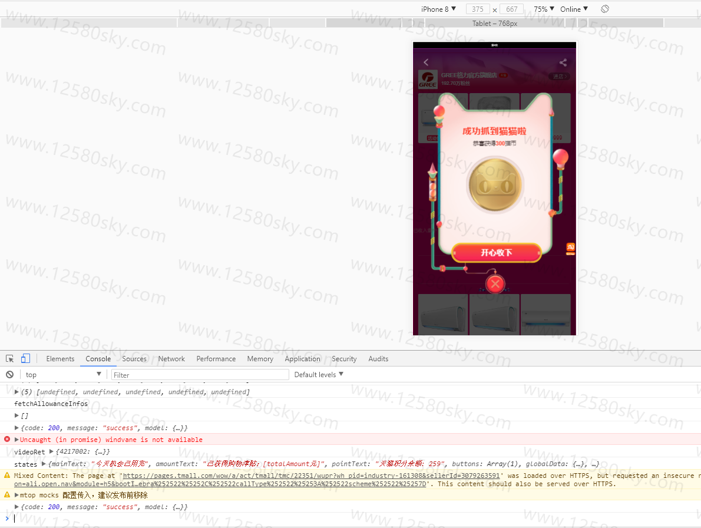This screenshot has width=701, height=528.
Task: Tap the middle air conditioner thumbnail at bottom
Action: 494,314
